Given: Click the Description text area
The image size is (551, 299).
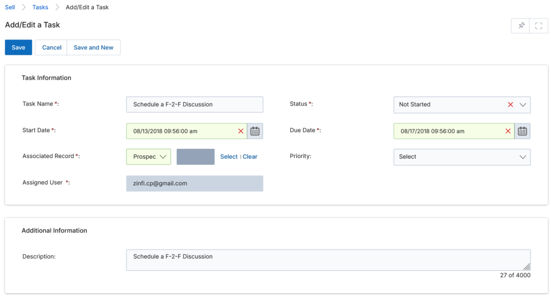Looking at the screenshot, I should pos(328,260).
